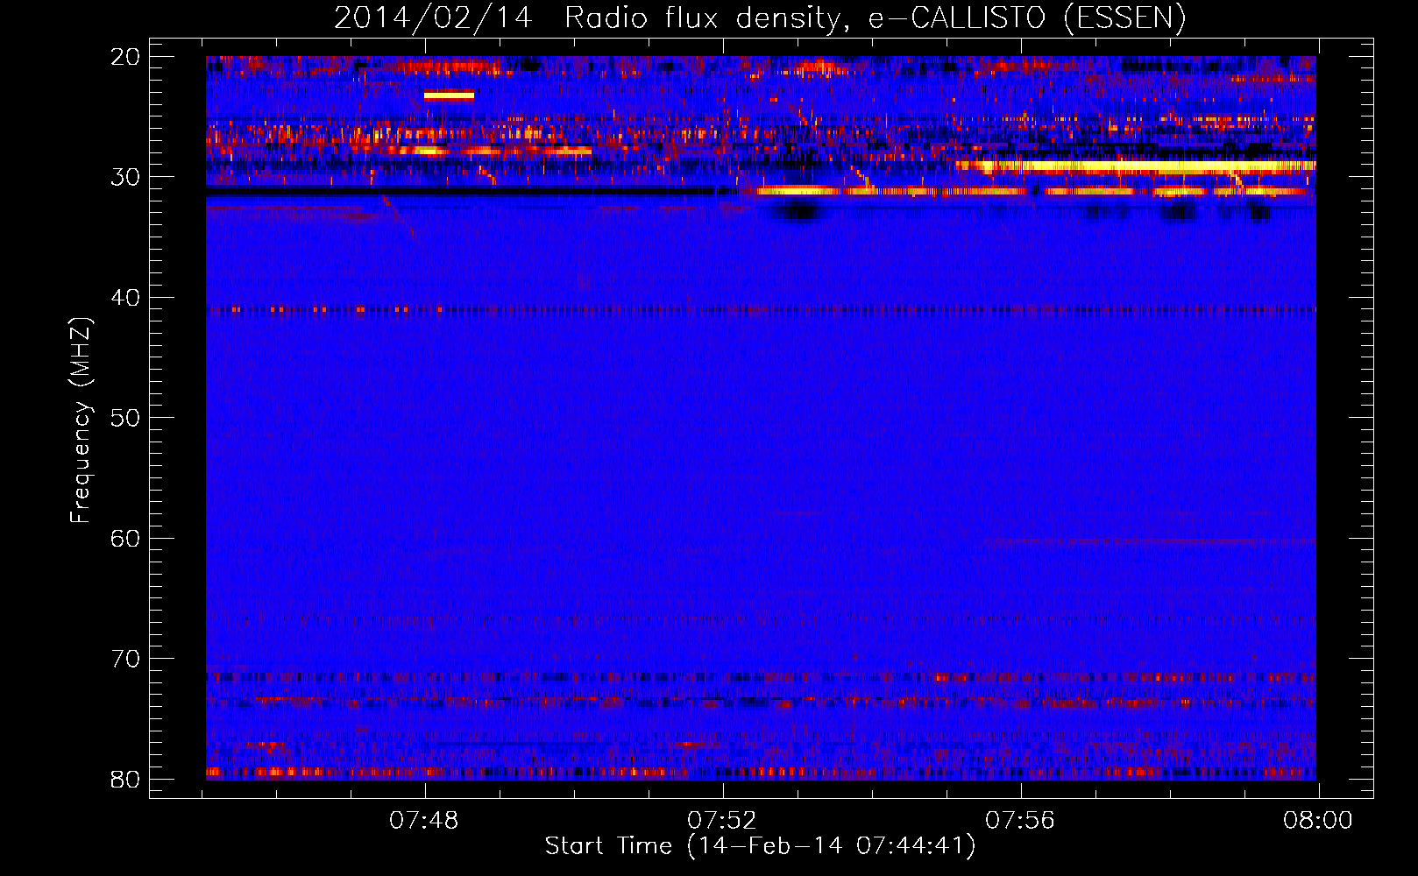
Task: Click the 'e-CALLISTO (ESSEN)' title text
Action: click(x=1027, y=18)
